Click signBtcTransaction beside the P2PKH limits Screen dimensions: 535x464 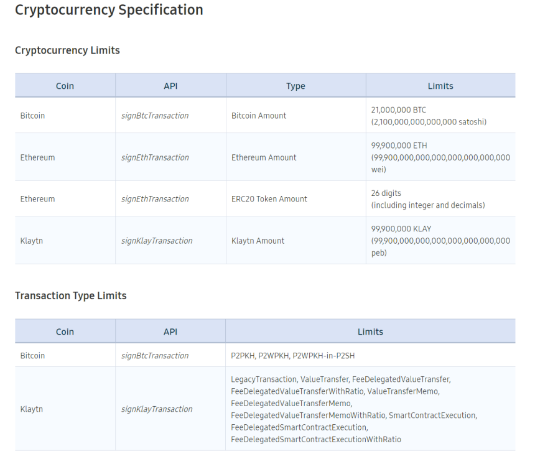pyautogui.click(x=155, y=356)
